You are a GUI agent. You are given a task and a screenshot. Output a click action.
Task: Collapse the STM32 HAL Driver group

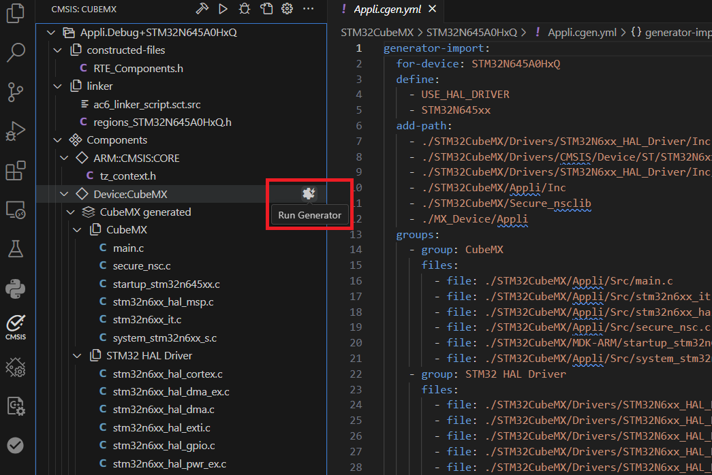[x=77, y=355]
